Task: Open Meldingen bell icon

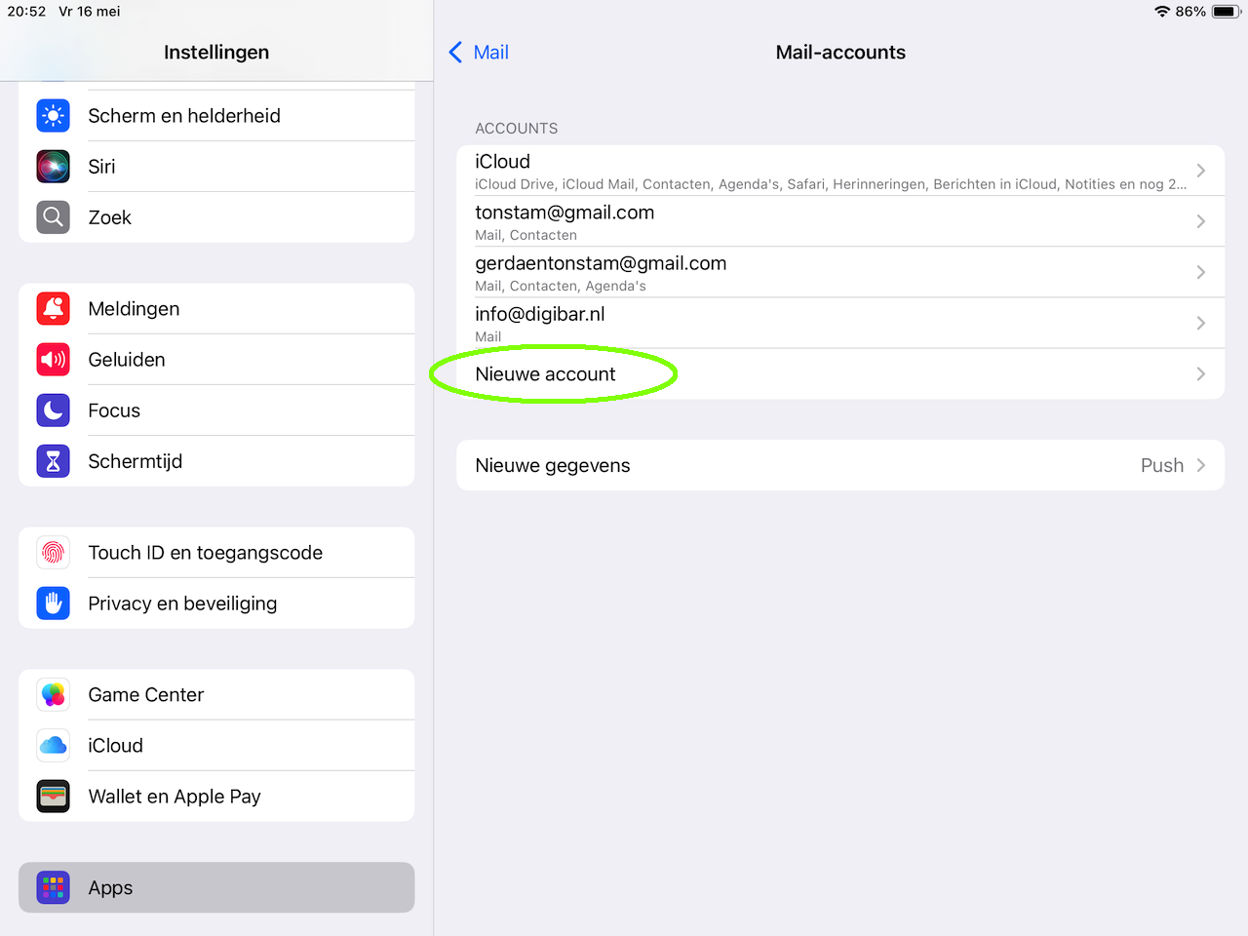Action: pos(54,309)
